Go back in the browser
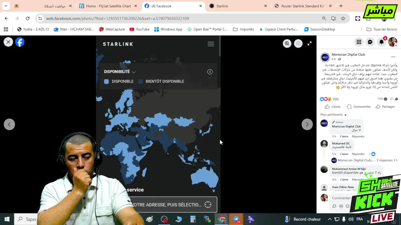The height and width of the screenshot is (225, 401). click(x=7, y=18)
